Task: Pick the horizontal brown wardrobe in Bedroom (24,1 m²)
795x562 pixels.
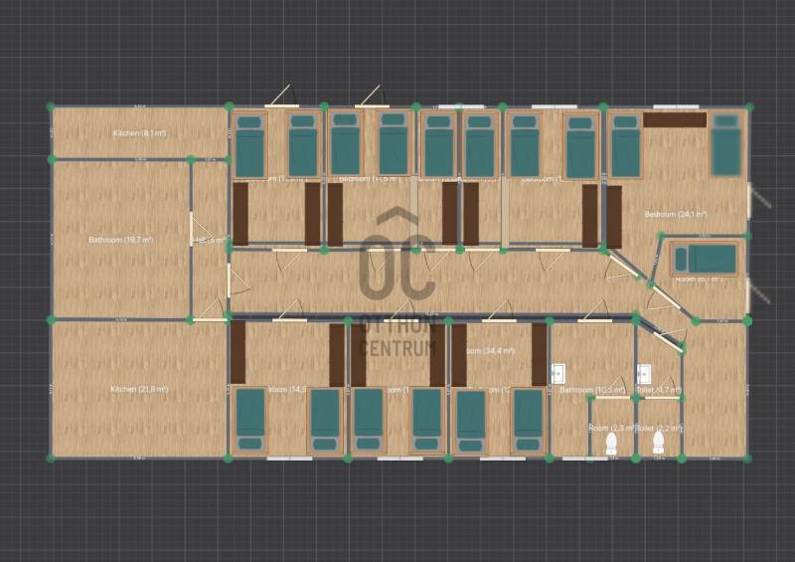Action: (x=674, y=120)
